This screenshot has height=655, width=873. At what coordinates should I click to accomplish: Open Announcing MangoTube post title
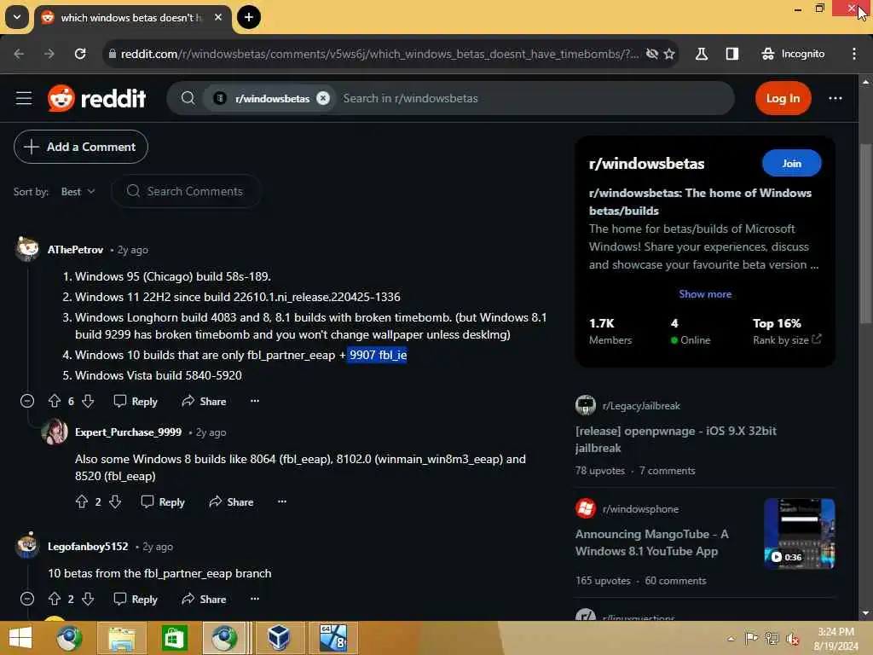click(652, 542)
